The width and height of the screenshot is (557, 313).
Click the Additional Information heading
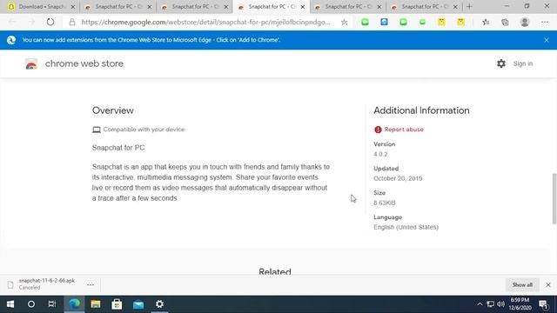[x=421, y=110]
